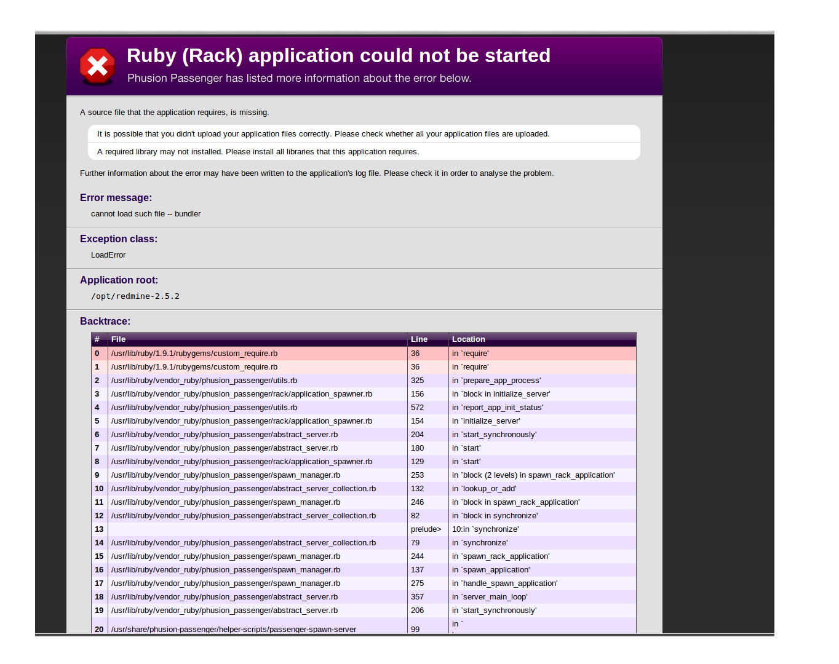Screen dimensions: 839x664
Task: Click the "prelude>" cell in row 13
Action: click(426, 529)
